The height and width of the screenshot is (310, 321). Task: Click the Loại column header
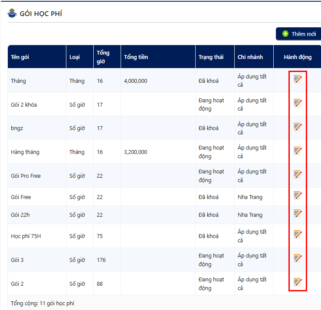(x=75, y=57)
